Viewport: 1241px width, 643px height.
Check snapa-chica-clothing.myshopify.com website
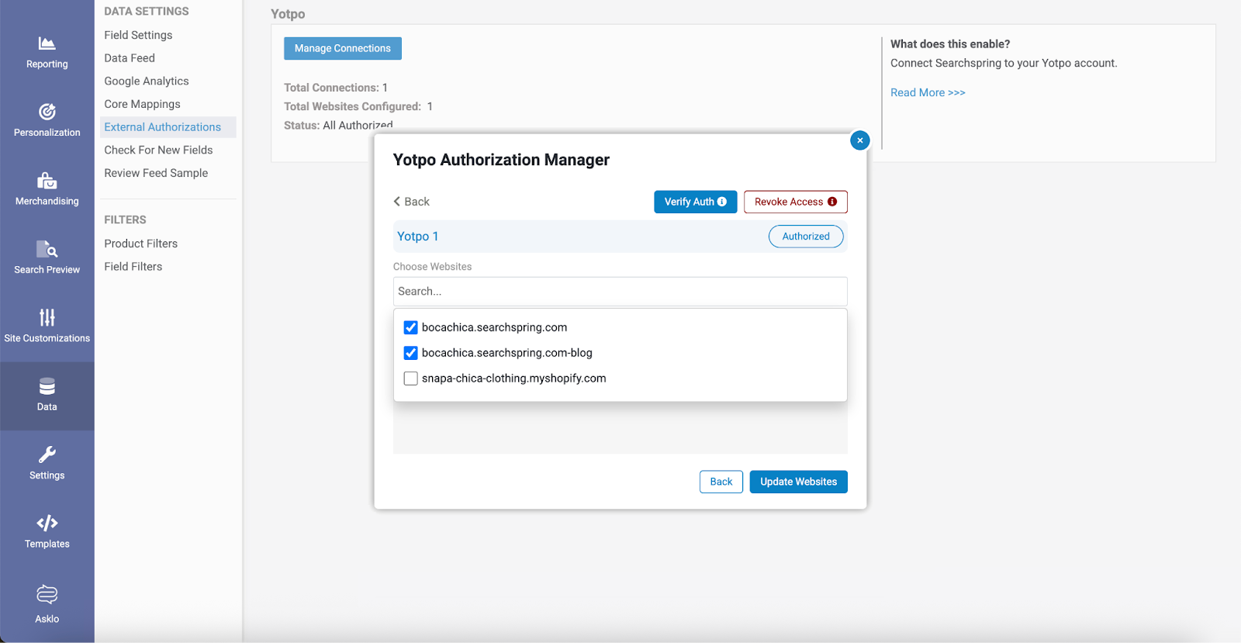tap(411, 379)
